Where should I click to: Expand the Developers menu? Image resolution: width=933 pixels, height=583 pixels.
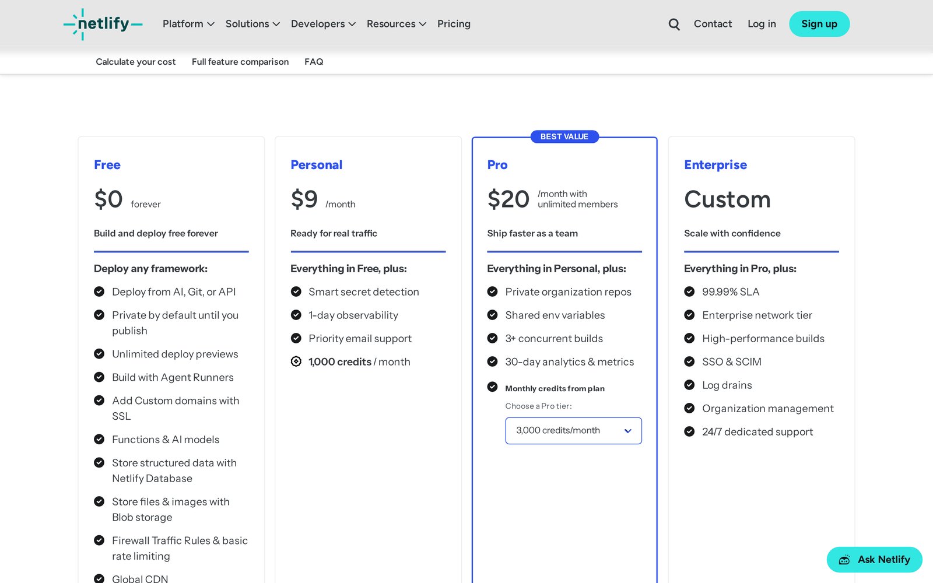coord(323,24)
